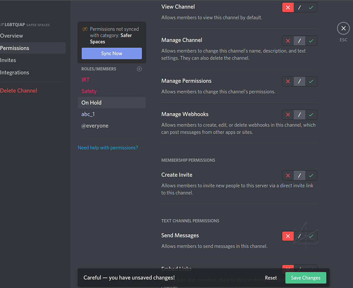The image size is (353, 288).
Task: Select the @everyone role
Action: click(x=95, y=126)
